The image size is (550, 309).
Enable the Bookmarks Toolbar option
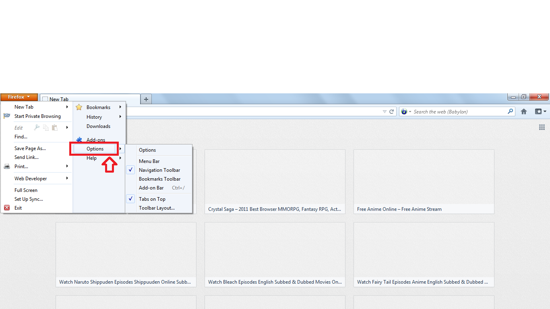coord(159,179)
